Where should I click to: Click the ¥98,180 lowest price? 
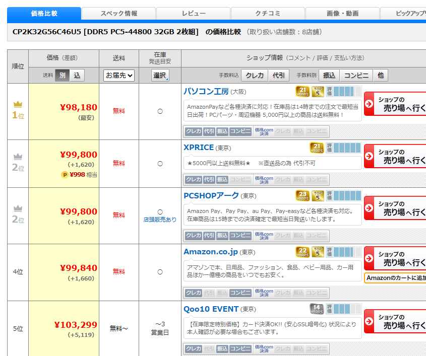(79, 107)
